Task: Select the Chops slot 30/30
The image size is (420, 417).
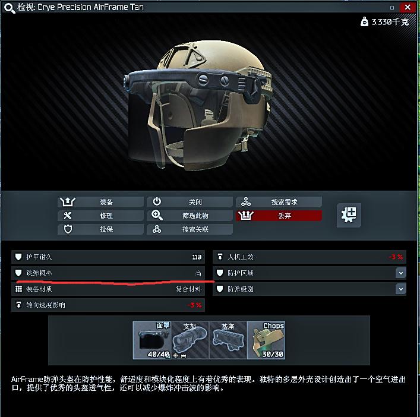Action: click(x=266, y=340)
